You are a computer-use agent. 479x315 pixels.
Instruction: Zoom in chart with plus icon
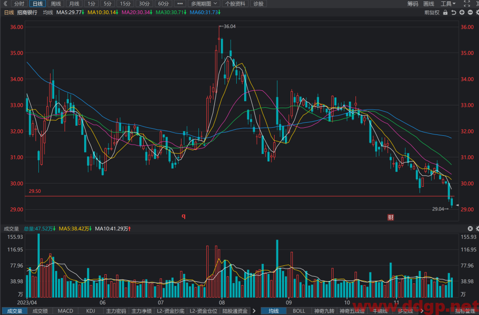[x=462, y=13]
